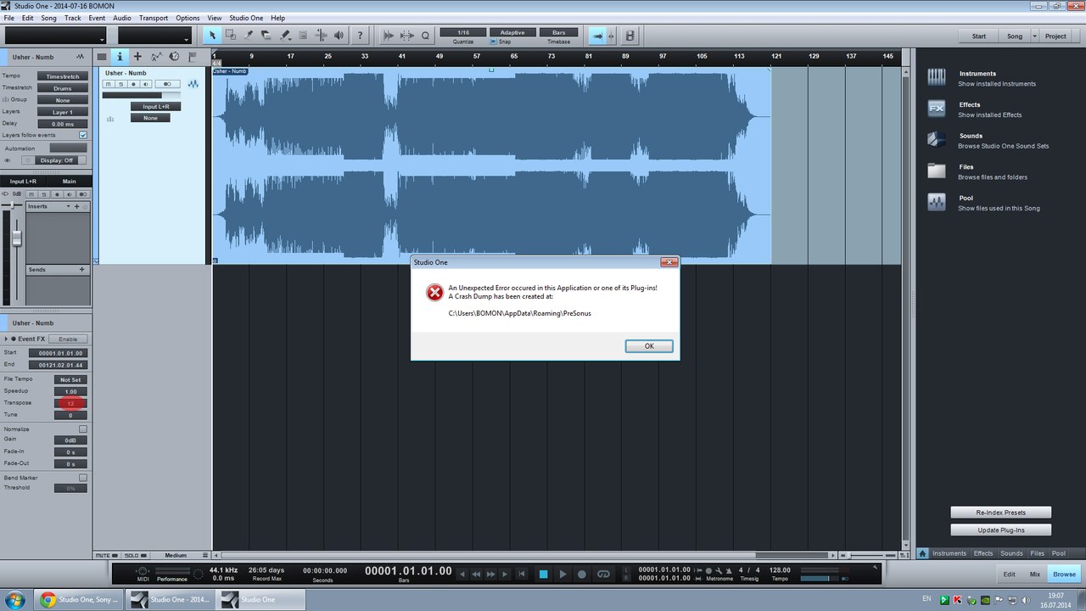Select the Bend tool

321,36
